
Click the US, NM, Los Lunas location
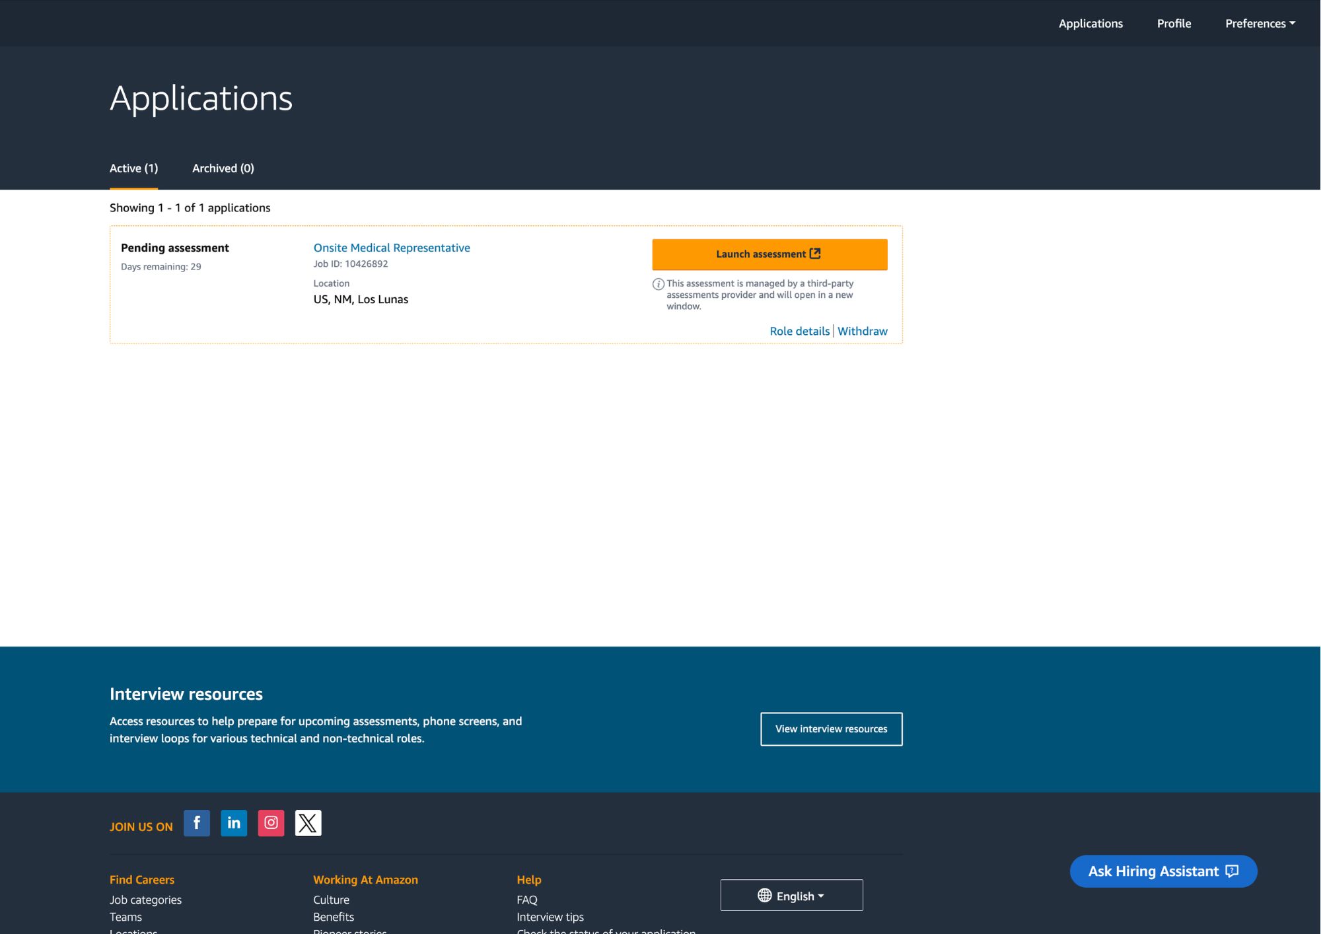[x=361, y=299]
